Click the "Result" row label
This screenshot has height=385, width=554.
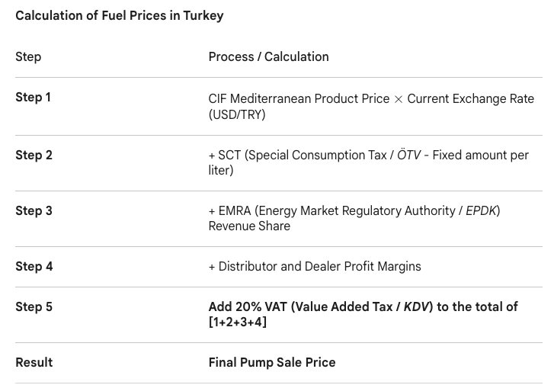pos(34,363)
